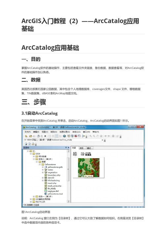Open the 编辑(E) menu
The image size is (166, 235).
tap(36, 132)
